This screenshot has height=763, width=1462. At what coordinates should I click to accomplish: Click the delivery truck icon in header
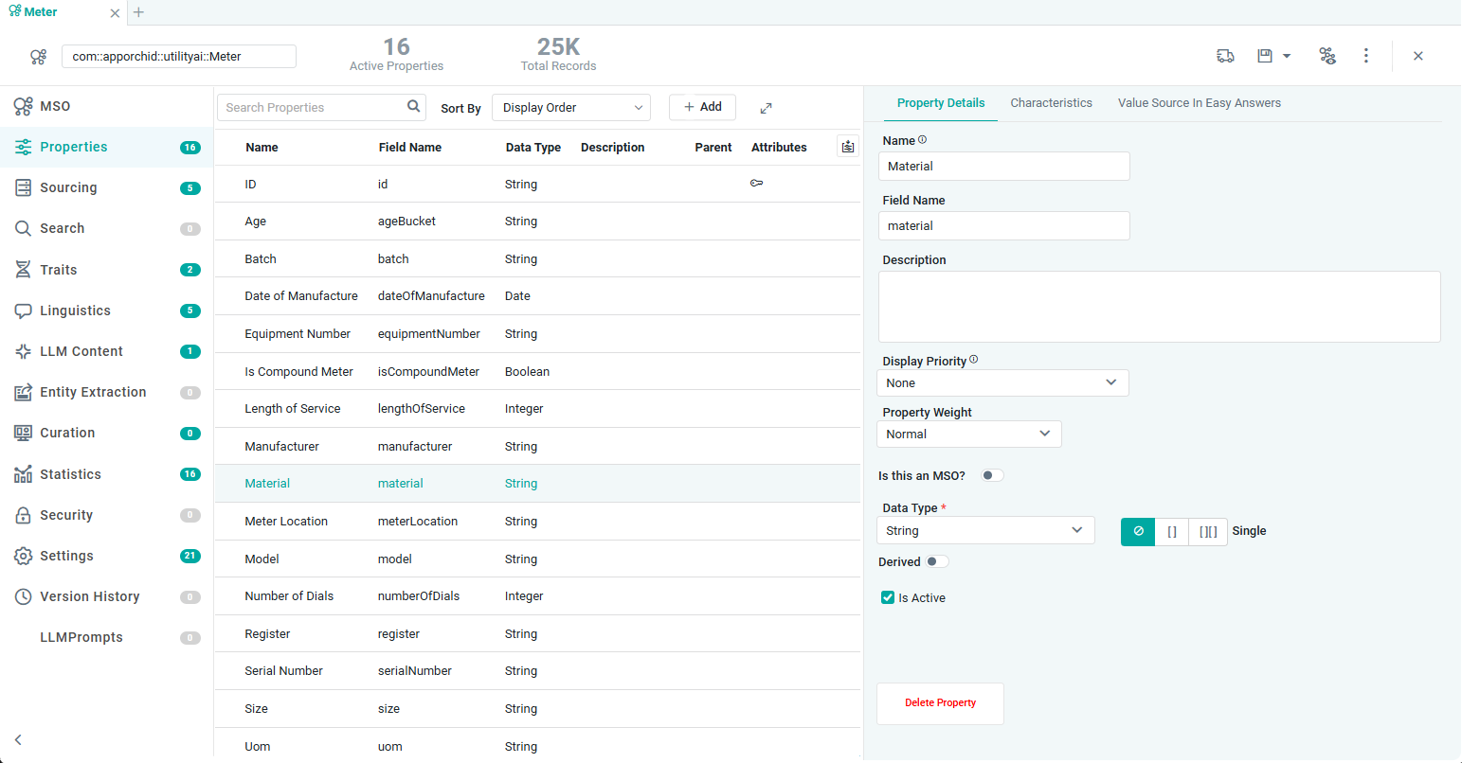pyautogui.click(x=1225, y=56)
